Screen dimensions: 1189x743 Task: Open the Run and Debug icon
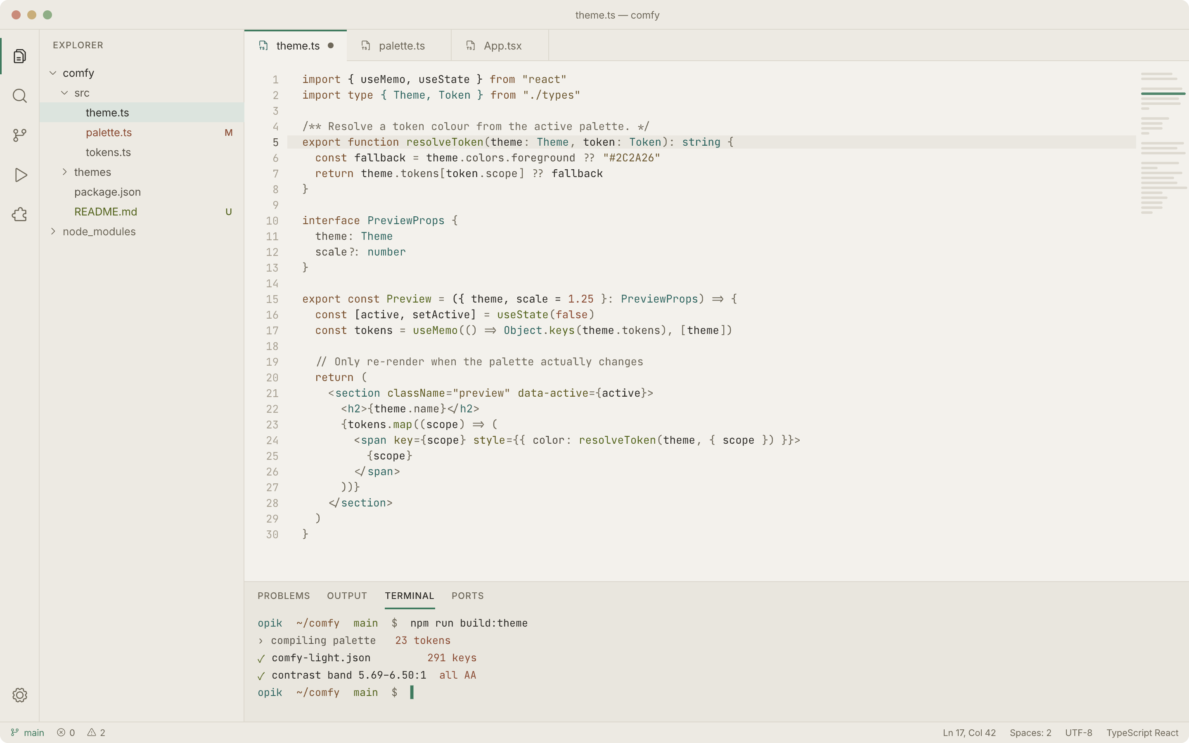pos(20,175)
